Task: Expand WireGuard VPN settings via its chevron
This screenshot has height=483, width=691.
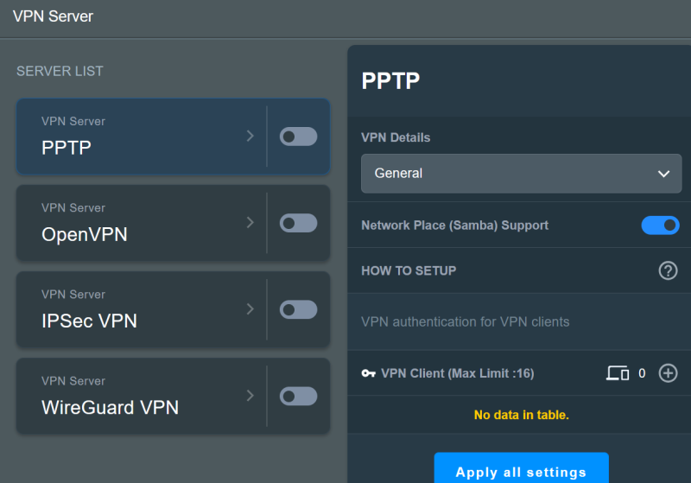Action: [250, 396]
